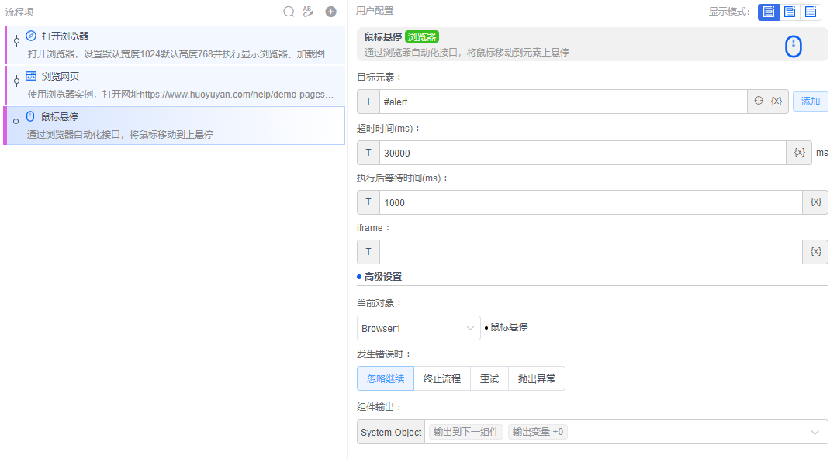
Task: Select the first 显示模式 layout option
Action: coord(769,12)
